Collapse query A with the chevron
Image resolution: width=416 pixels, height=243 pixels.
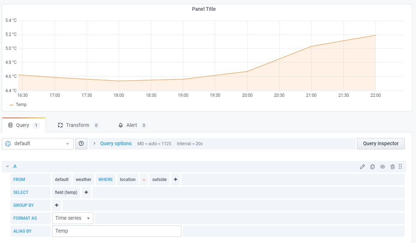(x=8, y=167)
